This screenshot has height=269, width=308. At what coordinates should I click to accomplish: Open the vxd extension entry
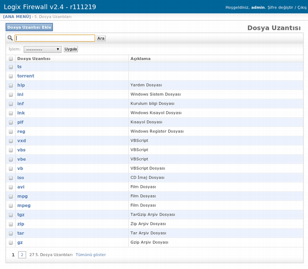(22, 141)
